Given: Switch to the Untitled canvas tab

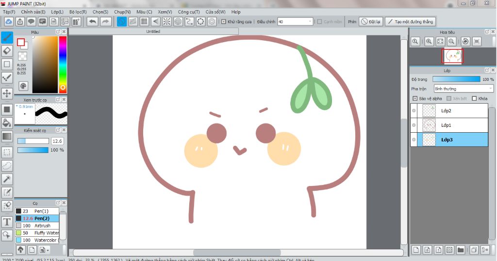Looking at the screenshot, I should [153, 31].
